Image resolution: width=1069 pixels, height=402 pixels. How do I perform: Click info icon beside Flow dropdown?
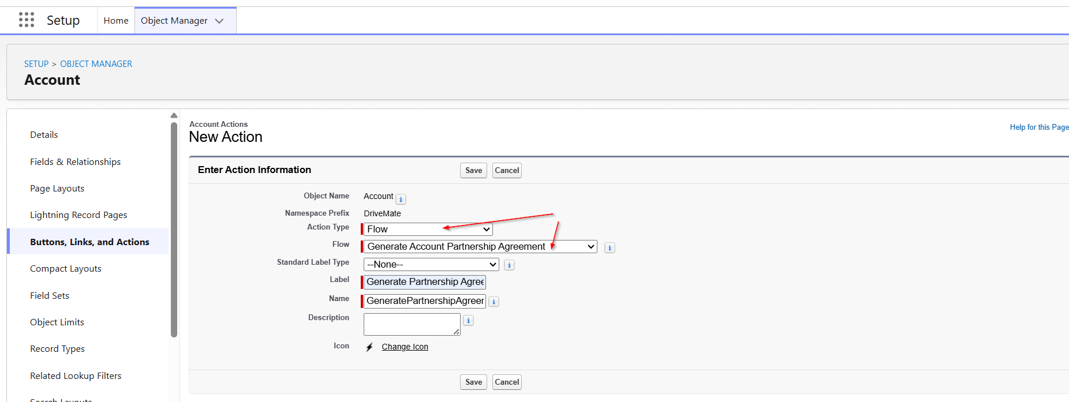pos(610,248)
